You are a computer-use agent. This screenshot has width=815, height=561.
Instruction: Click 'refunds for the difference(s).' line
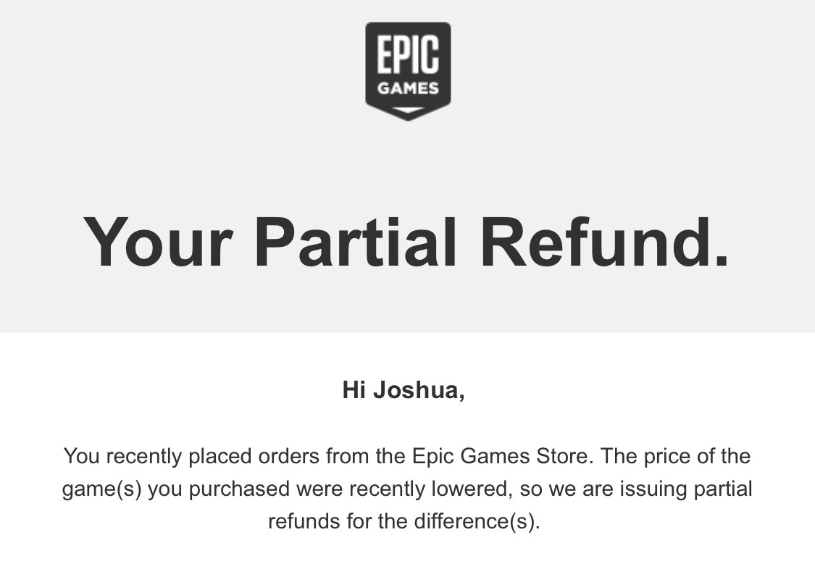click(x=404, y=521)
